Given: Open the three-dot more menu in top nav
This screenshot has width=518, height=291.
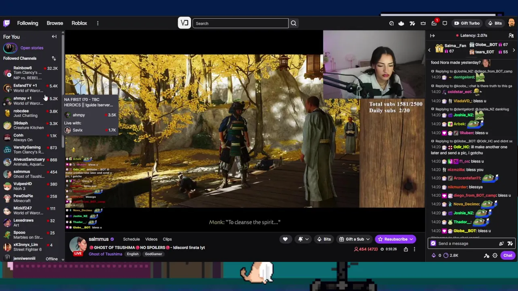Looking at the screenshot, I should point(98,23).
